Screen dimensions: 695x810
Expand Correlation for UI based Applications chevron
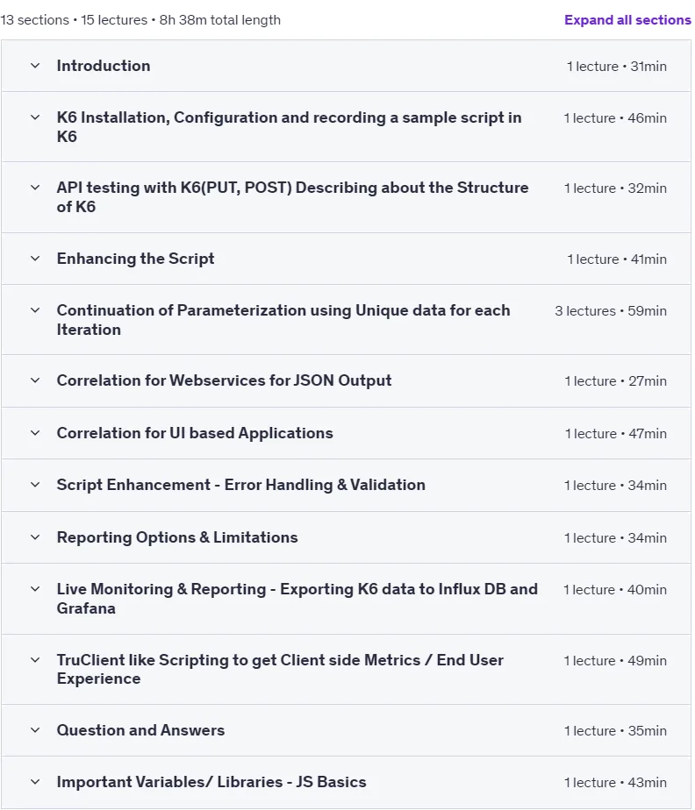point(35,433)
